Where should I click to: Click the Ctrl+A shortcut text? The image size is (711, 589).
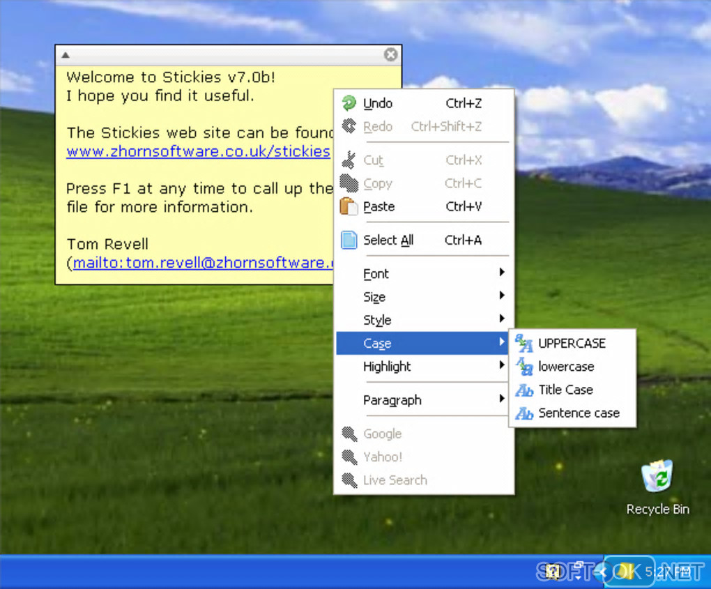click(463, 240)
